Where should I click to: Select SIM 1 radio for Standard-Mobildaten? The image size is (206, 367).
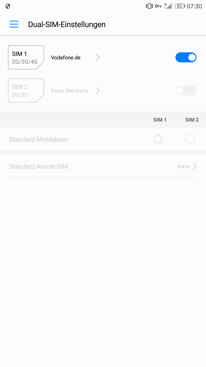point(158,139)
